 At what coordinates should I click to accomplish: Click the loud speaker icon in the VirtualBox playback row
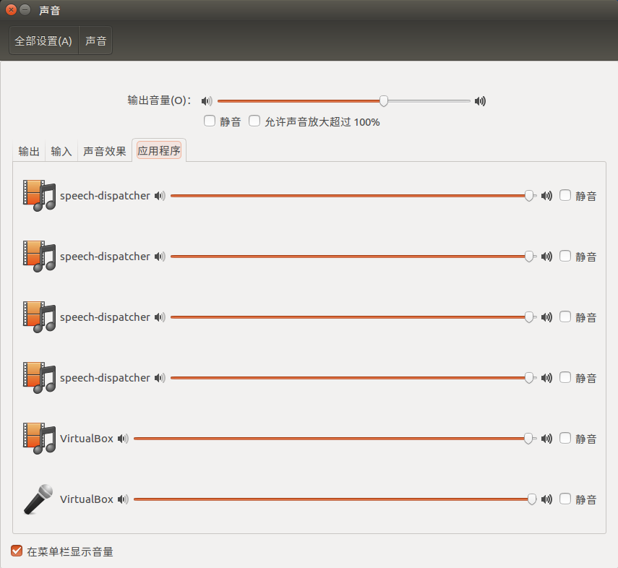tap(546, 439)
